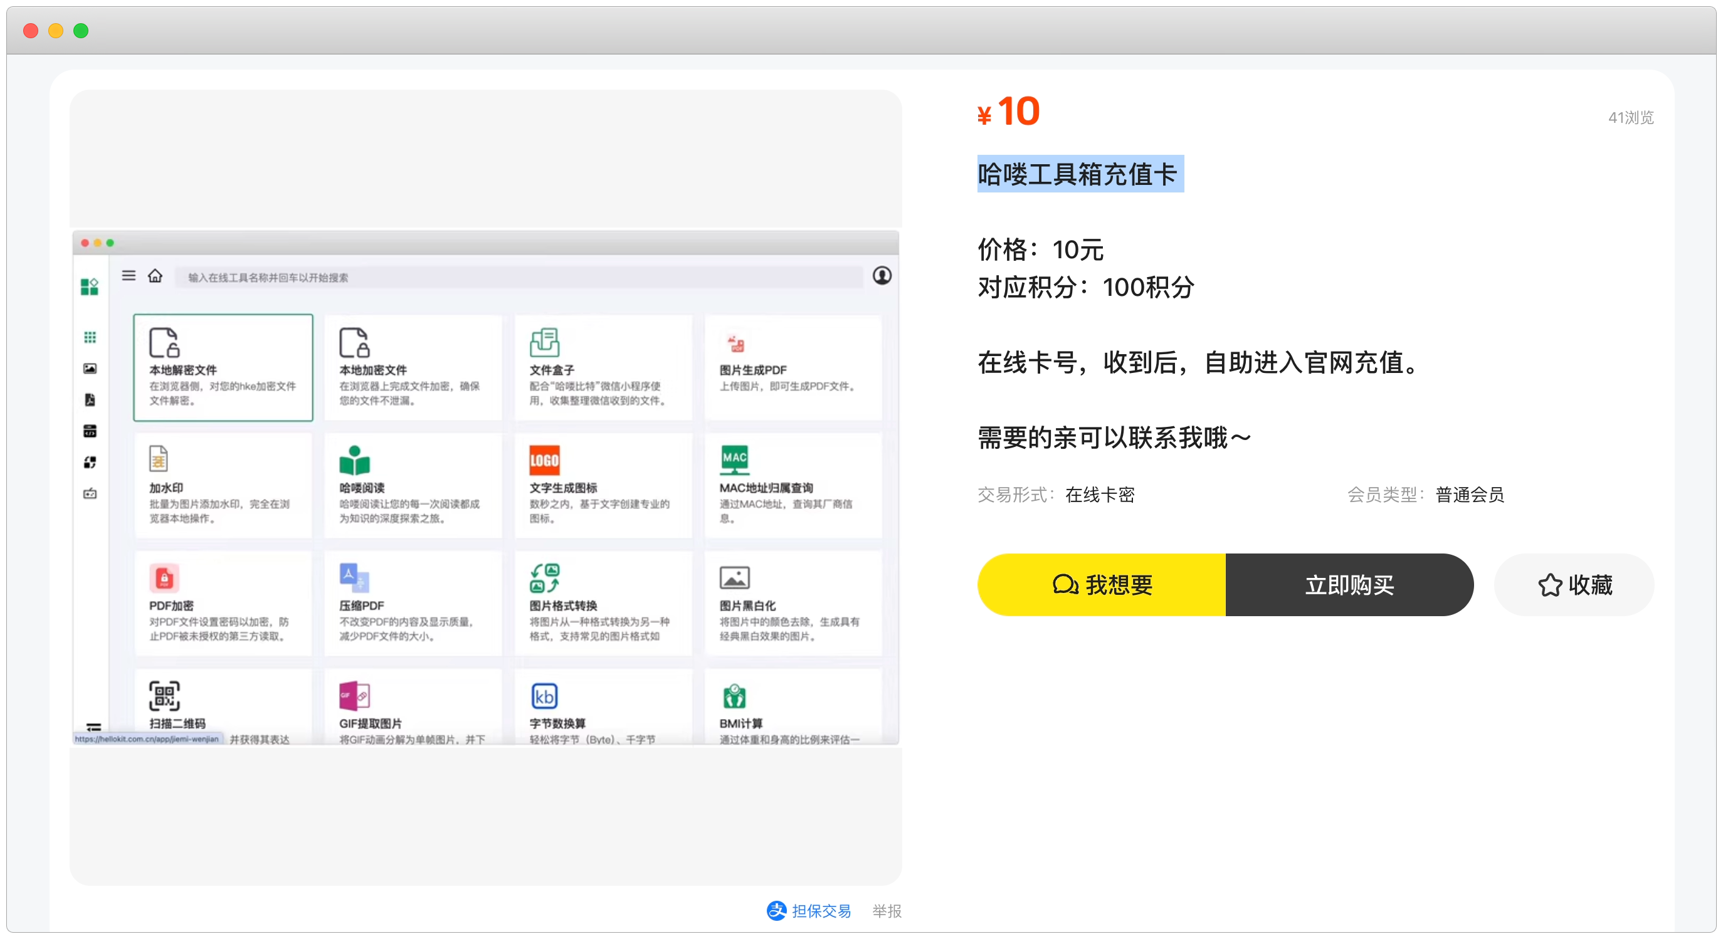This screenshot has height=939, width=1723.
Task: Click the yellow 我想要 button
Action: [1101, 585]
